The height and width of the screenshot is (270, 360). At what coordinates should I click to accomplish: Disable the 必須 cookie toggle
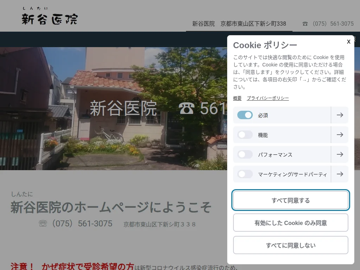pyautogui.click(x=245, y=115)
